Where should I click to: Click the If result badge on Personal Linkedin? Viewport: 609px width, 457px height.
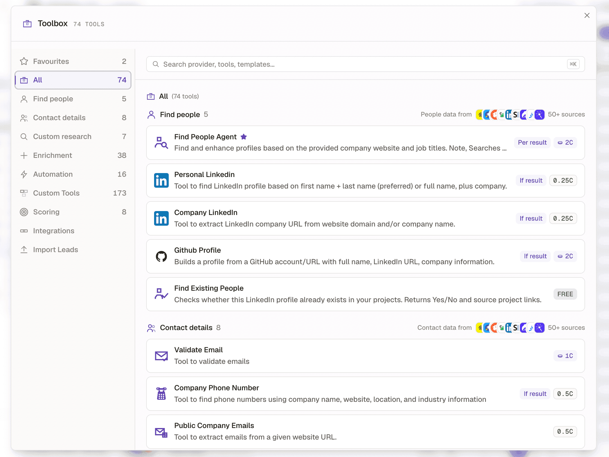click(531, 180)
